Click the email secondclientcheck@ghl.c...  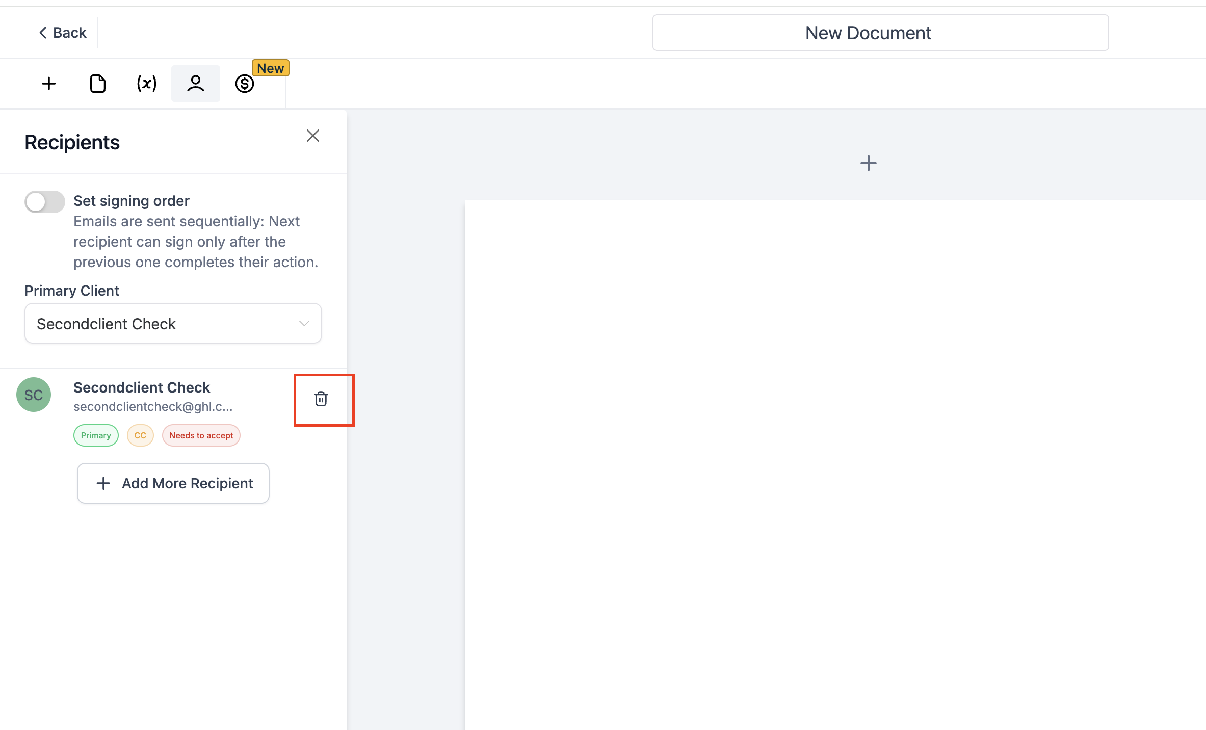coord(153,406)
